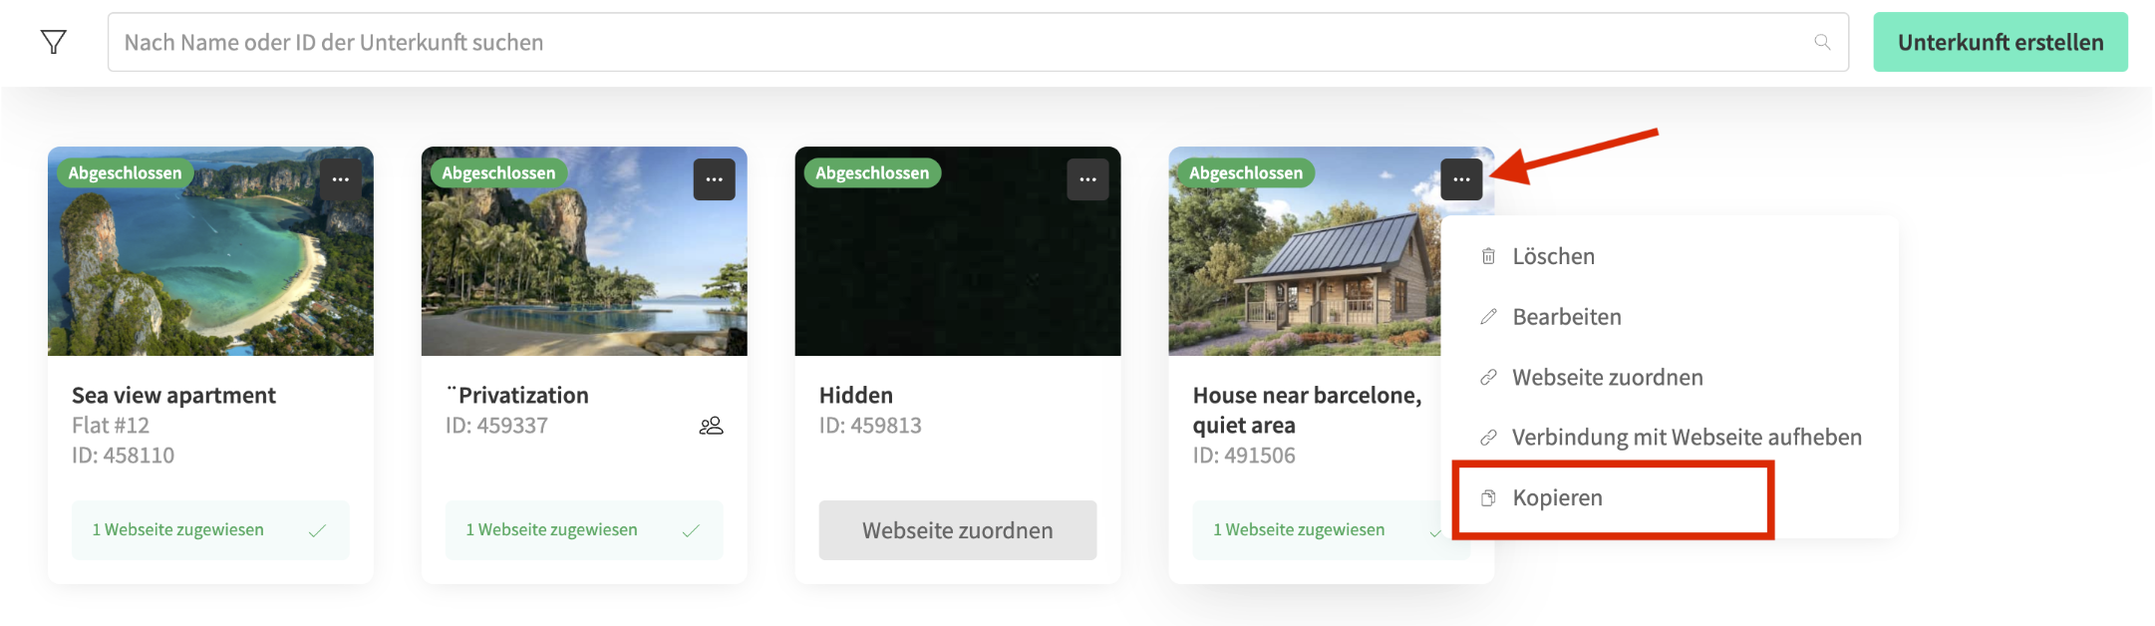Click the group people icon on Privatization card

coord(711,426)
